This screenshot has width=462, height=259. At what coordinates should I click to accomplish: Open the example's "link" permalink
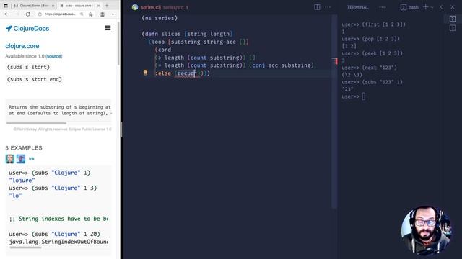(32, 158)
